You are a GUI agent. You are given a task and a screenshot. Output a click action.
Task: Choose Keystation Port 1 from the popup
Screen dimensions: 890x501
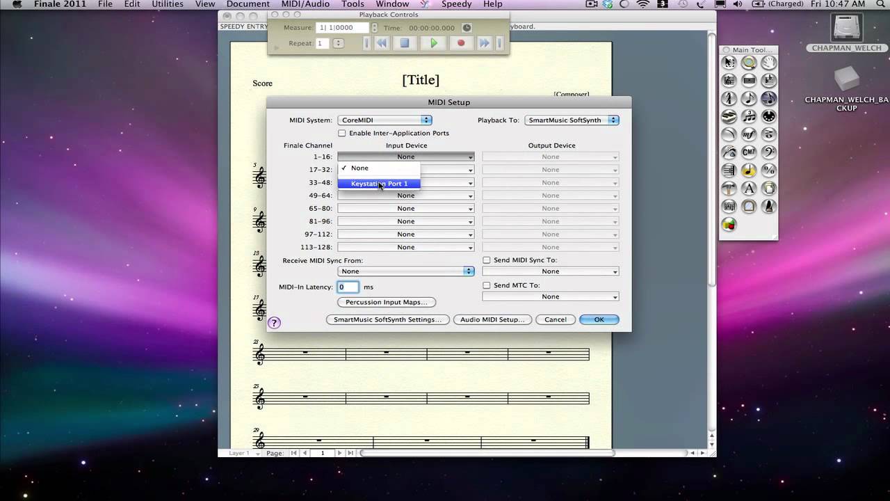pos(379,184)
